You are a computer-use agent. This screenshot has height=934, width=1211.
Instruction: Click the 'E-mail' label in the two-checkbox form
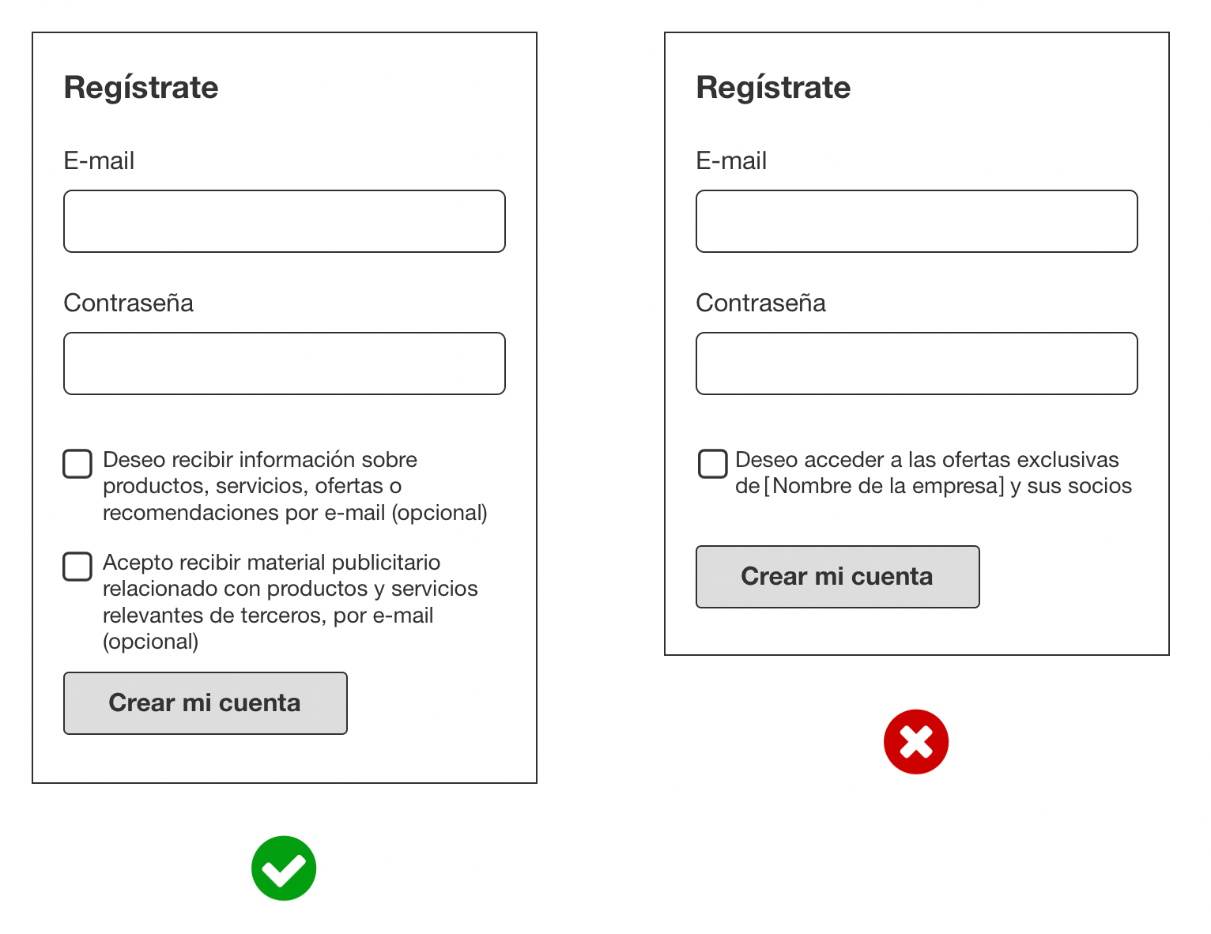[x=99, y=160]
